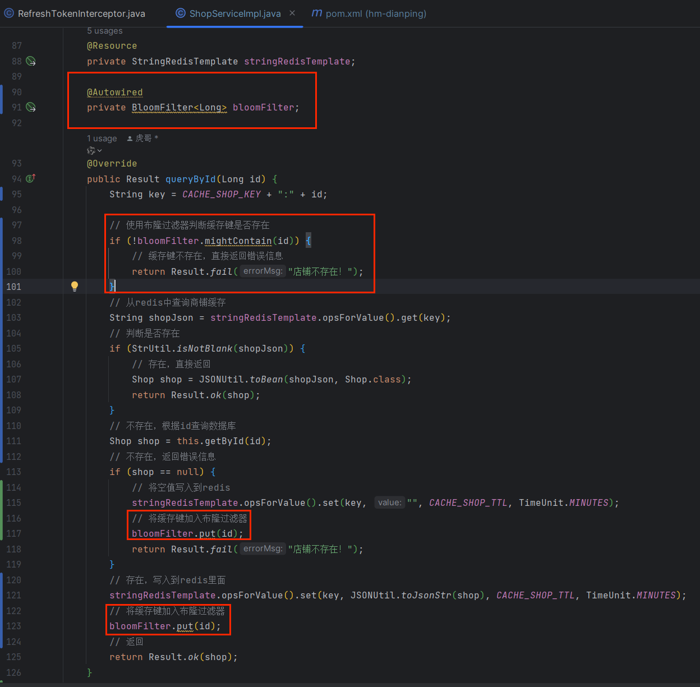Click bloomFilter.put(id) on line 117

[x=188, y=533]
